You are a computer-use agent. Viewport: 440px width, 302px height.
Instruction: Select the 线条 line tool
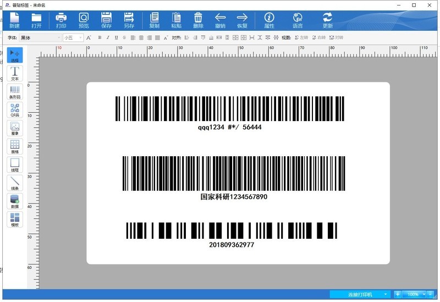[x=15, y=183]
